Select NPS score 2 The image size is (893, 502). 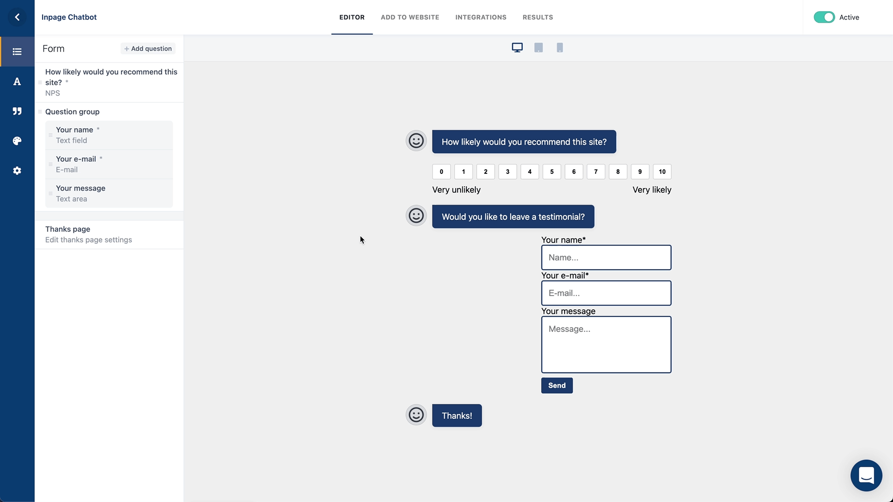point(486,172)
